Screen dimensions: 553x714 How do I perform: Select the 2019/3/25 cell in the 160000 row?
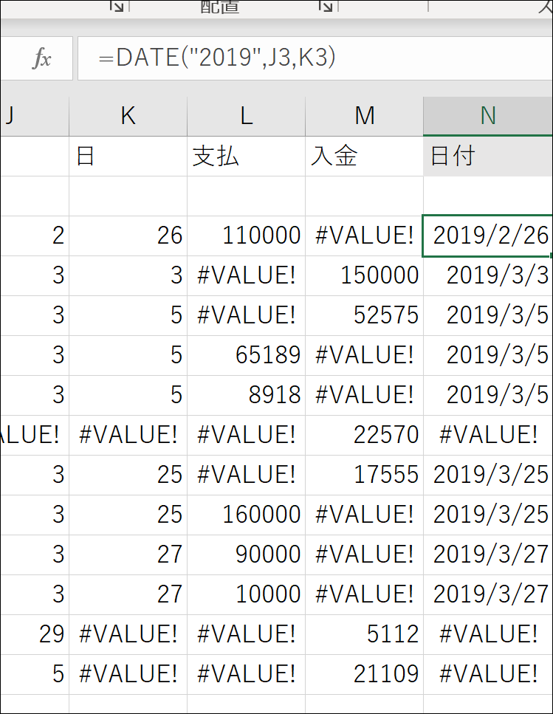click(488, 515)
